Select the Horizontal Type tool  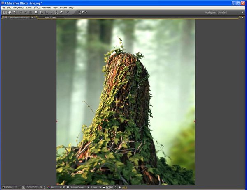click(x=46, y=12)
